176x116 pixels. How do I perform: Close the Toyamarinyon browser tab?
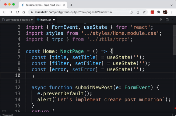pyautogui.click(x=64, y=5)
